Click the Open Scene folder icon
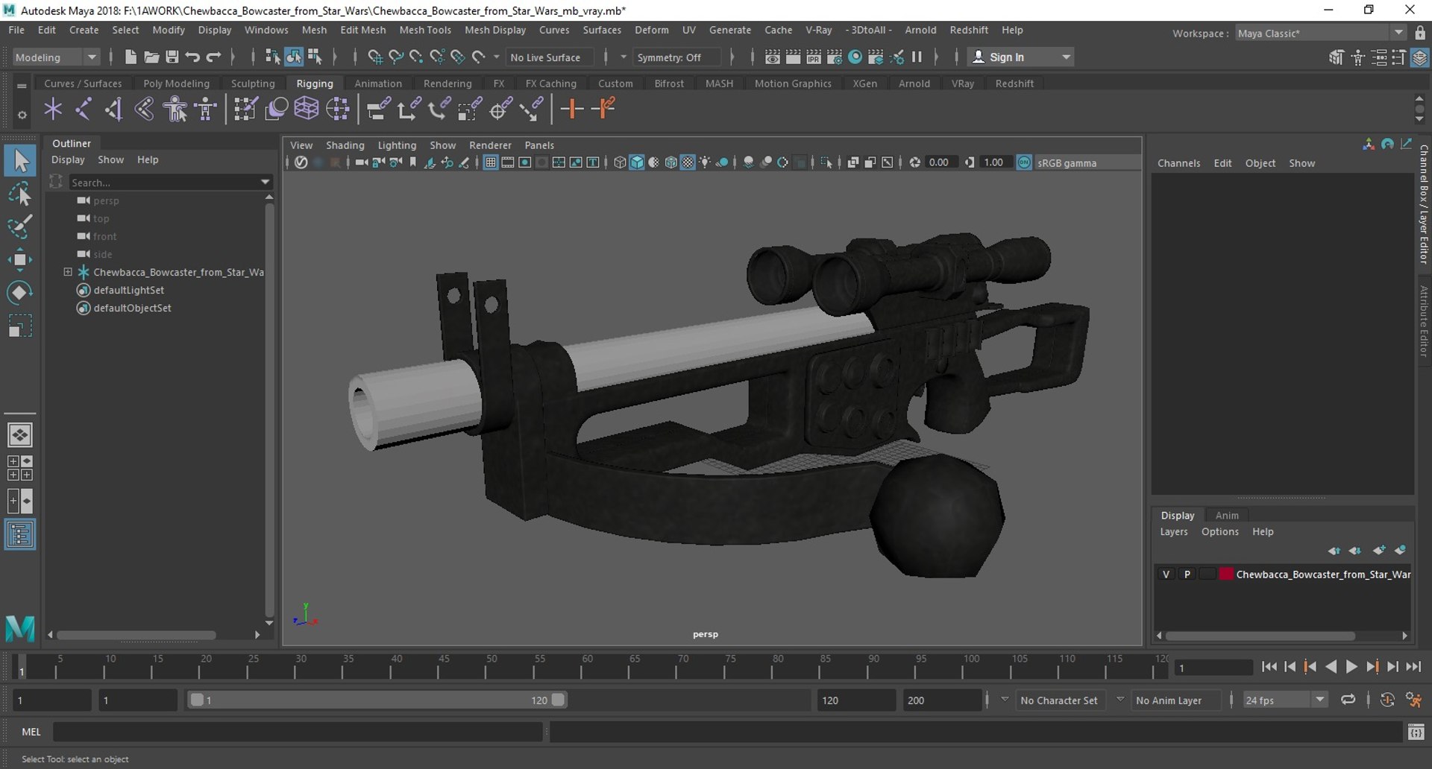This screenshot has width=1432, height=769. pos(151,57)
